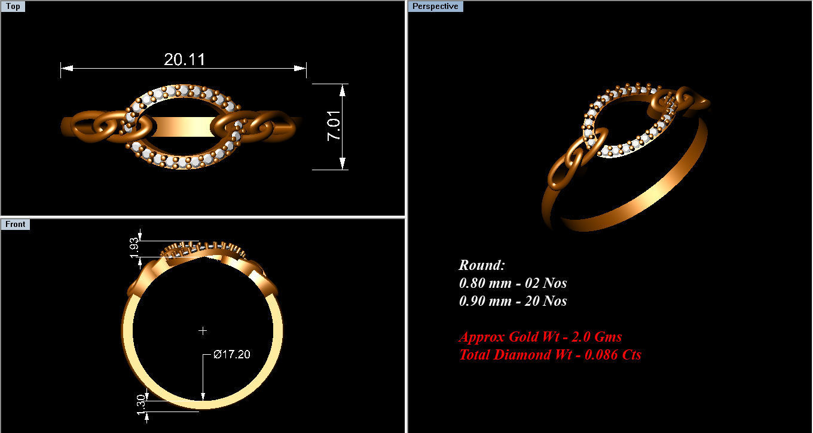Screen dimensions: 813x433
Task: Select the Top viewport label
Action: pyautogui.click(x=13, y=7)
